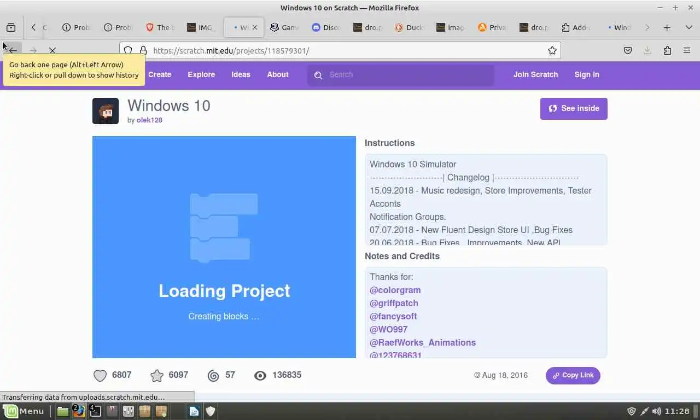Open the LibreOffice Writer taskbar icon
The image size is (700, 420).
point(194,411)
